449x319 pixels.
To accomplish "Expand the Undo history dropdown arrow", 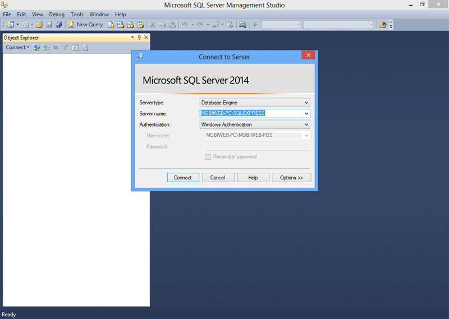I will 193,25.
